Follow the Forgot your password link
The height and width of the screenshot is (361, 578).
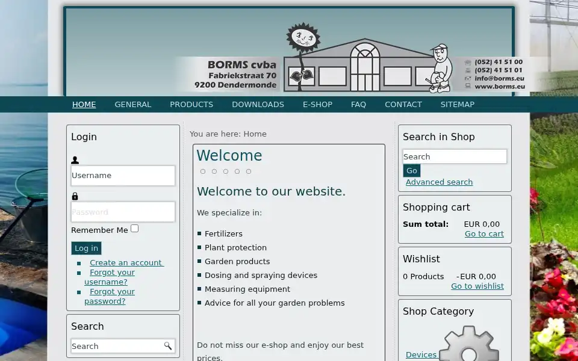click(x=110, y=296)
